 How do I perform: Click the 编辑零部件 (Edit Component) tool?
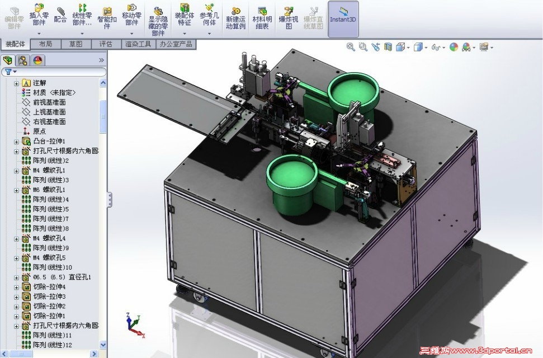pyautogui.click(x=14, y=18)
